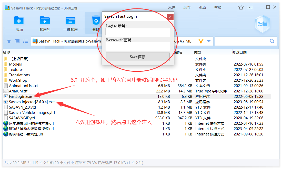Sort by 修改日期 column header
The width and height of the screenshot is (282, 169).
pyautogui.click(x=239, y=52)
